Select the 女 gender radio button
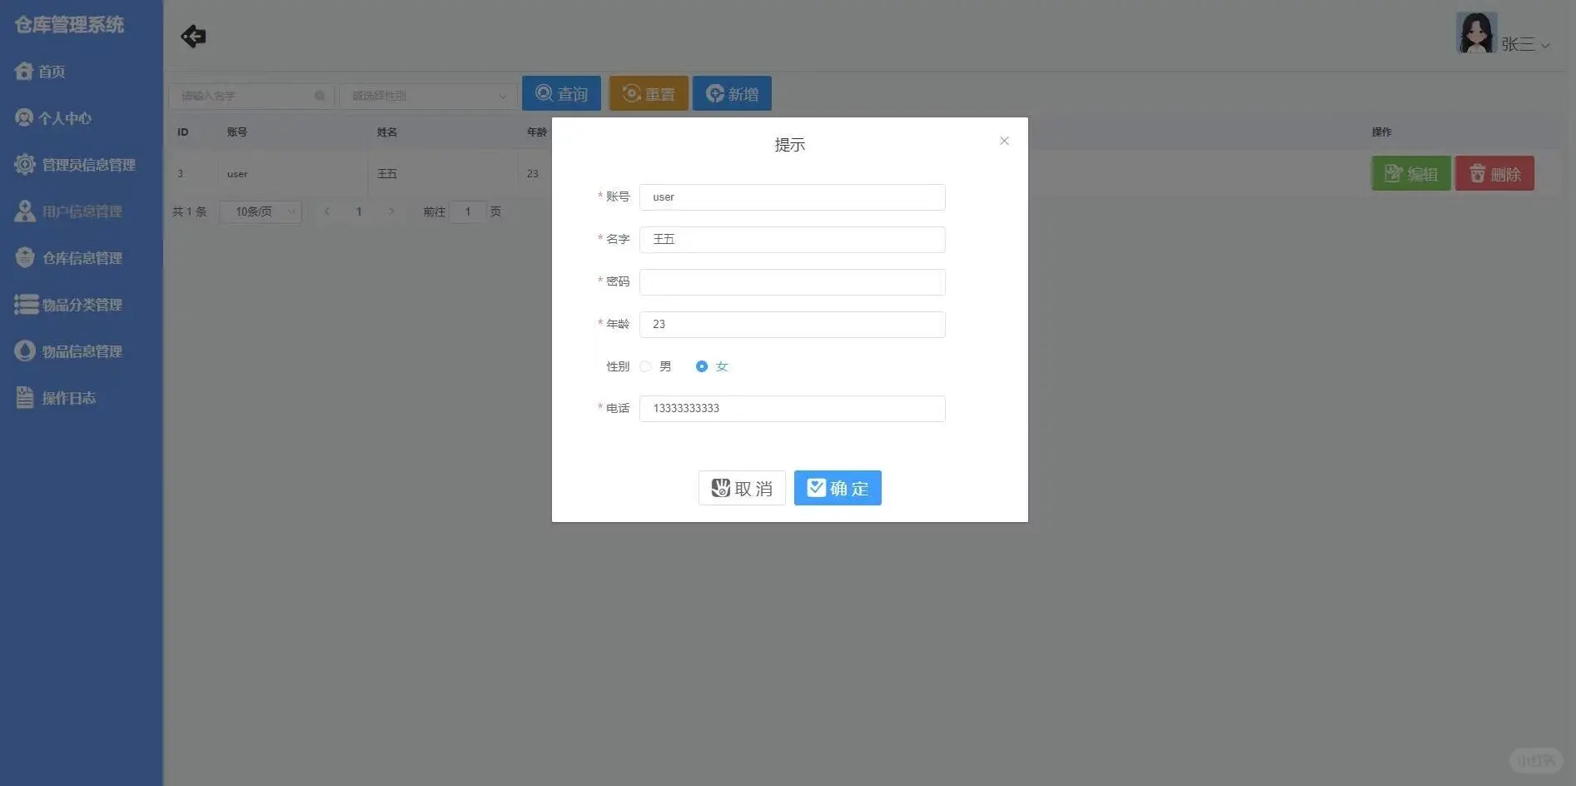The width and height of the screenshot is (1576, 786). (x=702, y=366)
